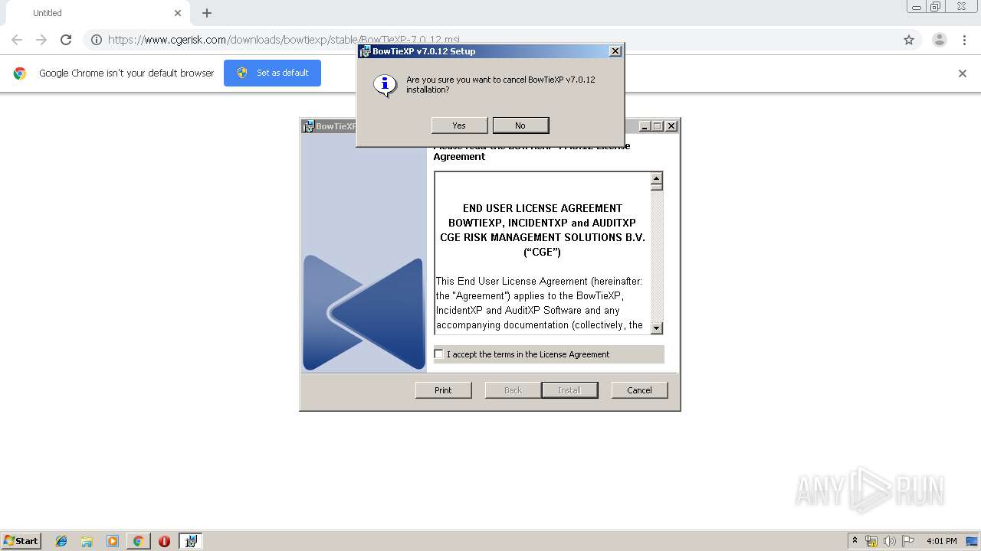Open Windows Media Player from taskbar
The height and width of the screenshot is (551, 981).
tap(113, 541)
